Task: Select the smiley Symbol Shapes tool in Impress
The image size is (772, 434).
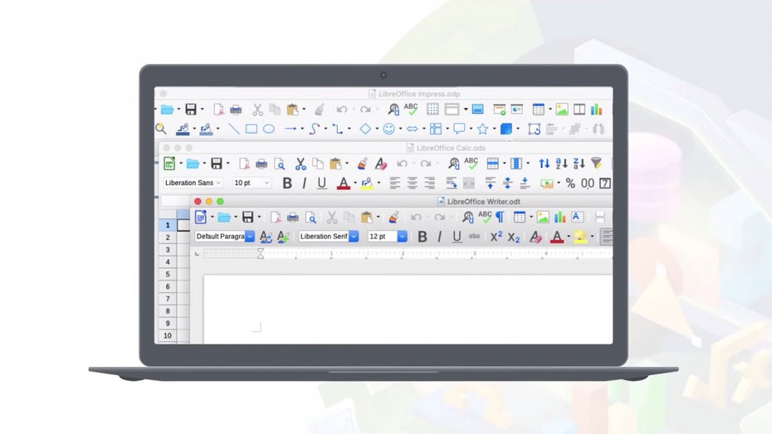Action: 388,129
